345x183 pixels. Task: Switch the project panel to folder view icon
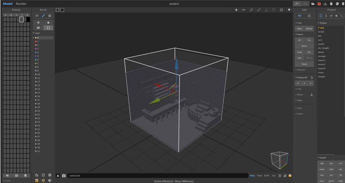321,16
